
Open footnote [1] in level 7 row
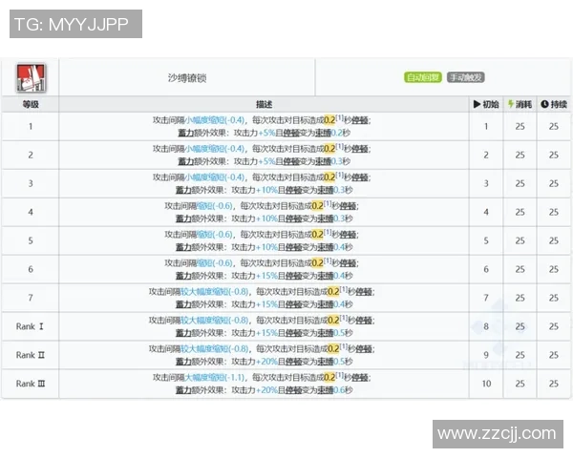[344, 290]
